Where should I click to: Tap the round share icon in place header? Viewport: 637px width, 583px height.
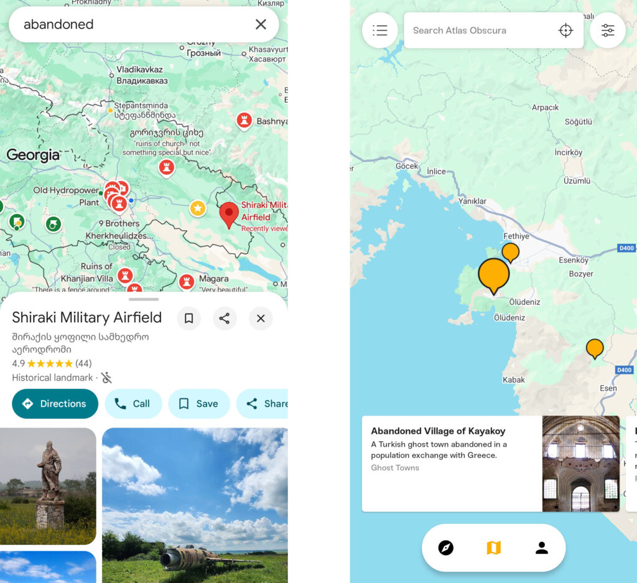click(225, 318)
